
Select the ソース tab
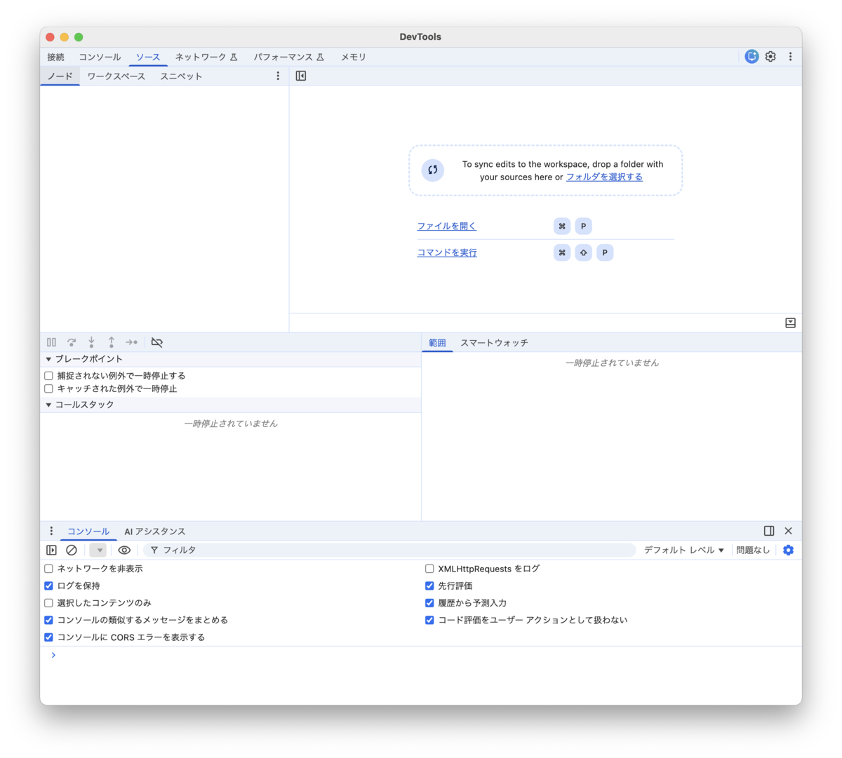point(148,57)
